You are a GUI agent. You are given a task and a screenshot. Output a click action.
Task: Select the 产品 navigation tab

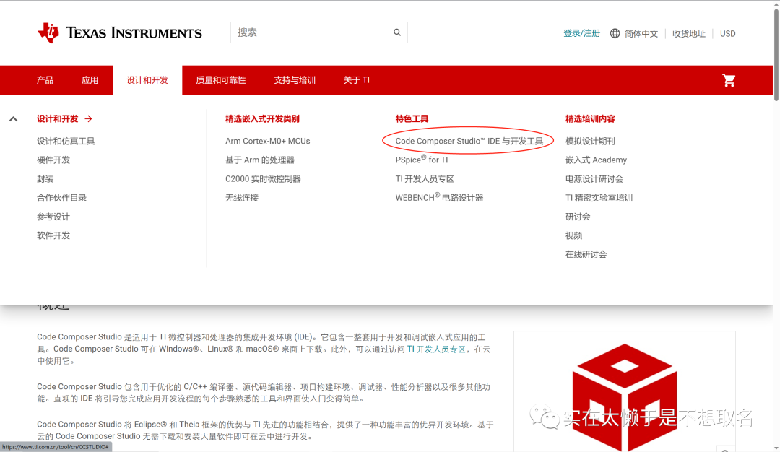tap(45, 80)
